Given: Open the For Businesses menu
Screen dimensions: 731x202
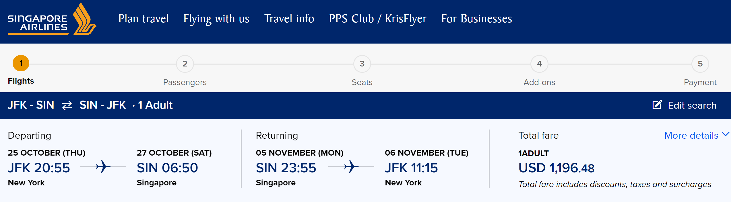Looking at the screenshot, I should coord(476,19).
